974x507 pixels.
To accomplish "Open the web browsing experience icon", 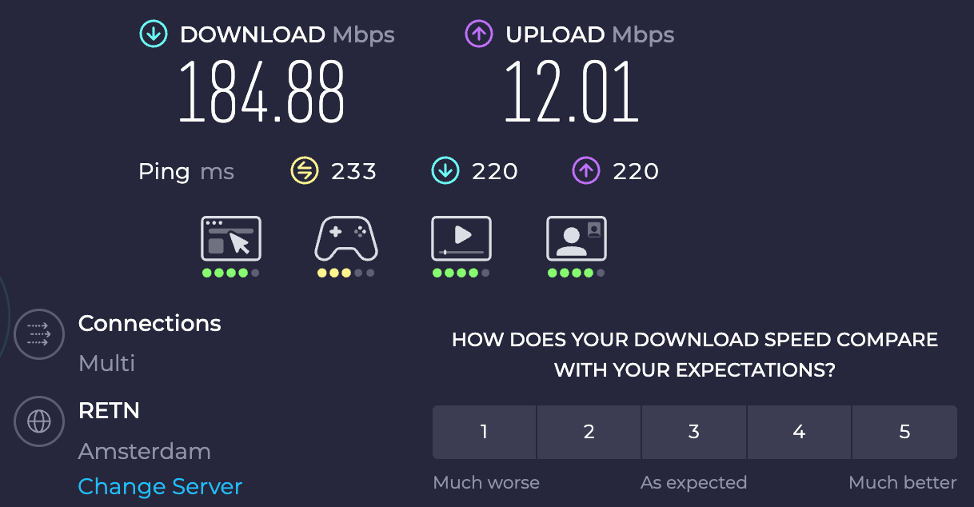I will click(231, 238).
